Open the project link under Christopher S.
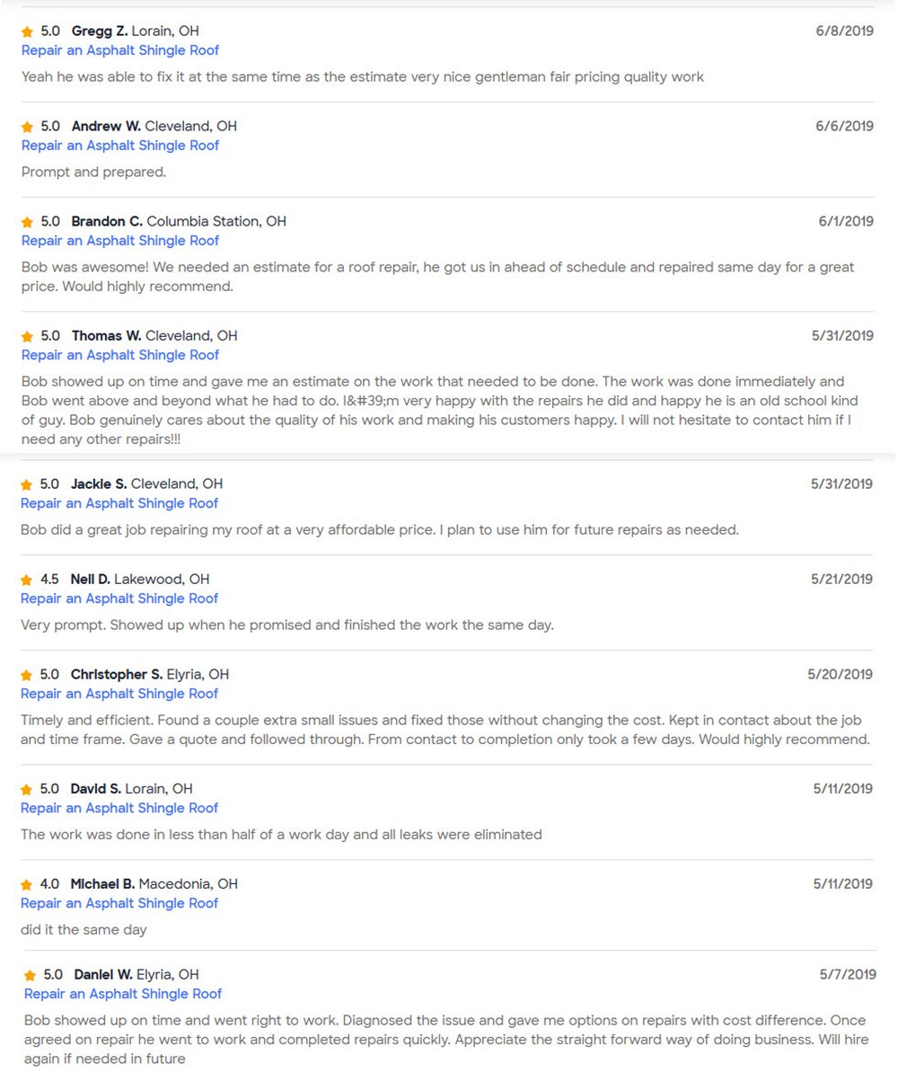This screenshot has height=1090, width=898. [119, 694]
